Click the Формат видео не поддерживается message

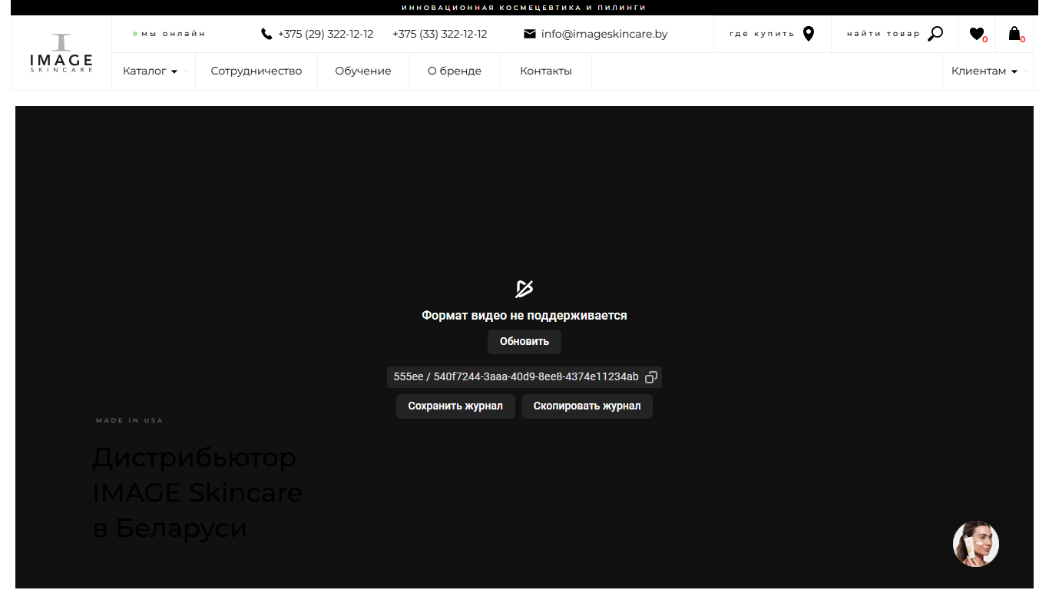(524, 316)
